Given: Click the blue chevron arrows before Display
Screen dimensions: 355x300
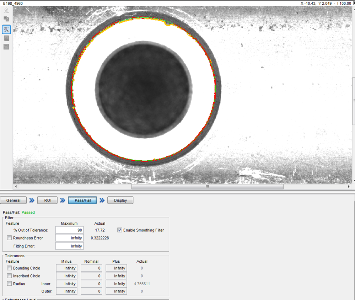Looking at the screenshot, I should tap(102, 200).
